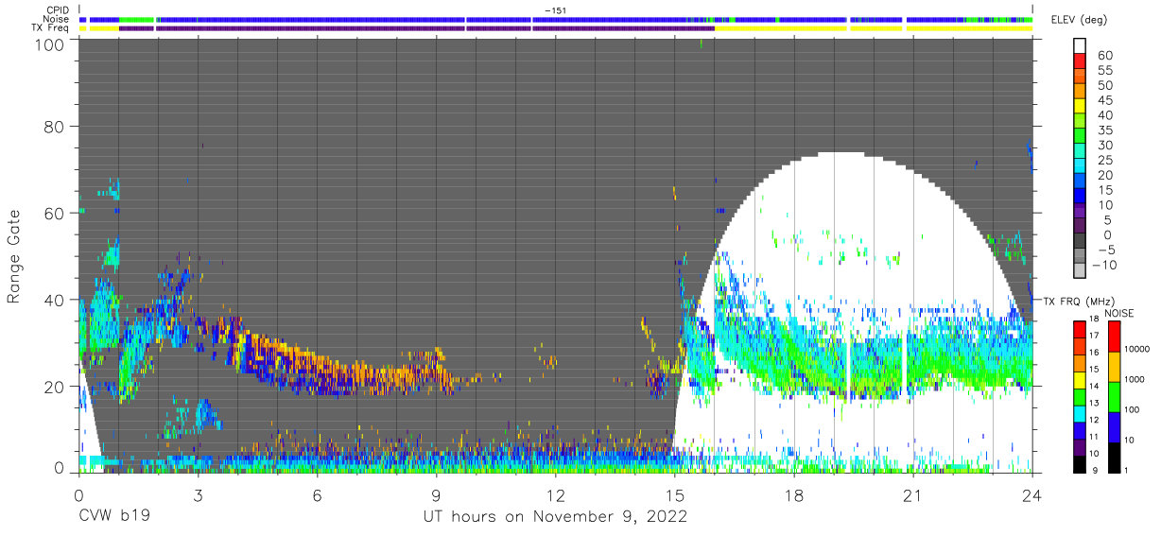Click the Range Gate 80 axis label

click(54, 127)
